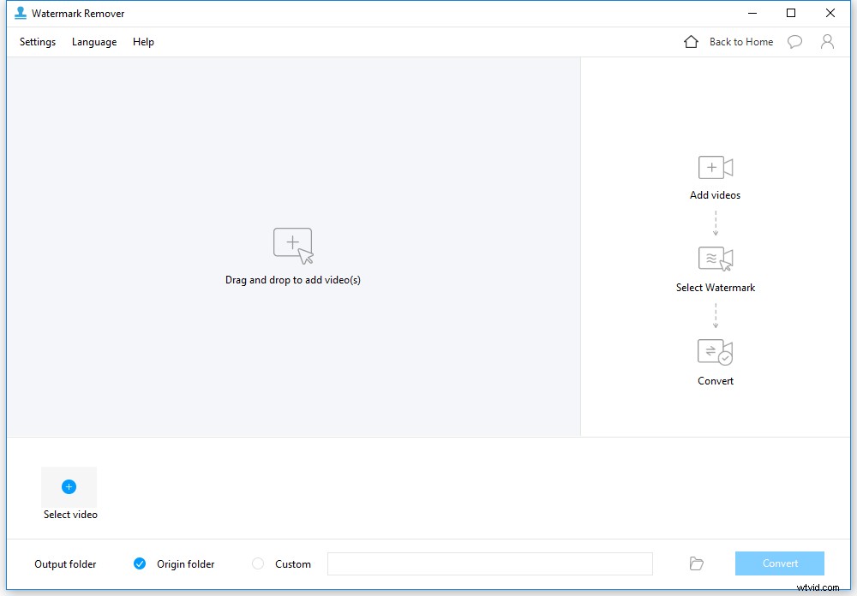Click the Convert button
857x596 pixels.
tap(779, 563)
